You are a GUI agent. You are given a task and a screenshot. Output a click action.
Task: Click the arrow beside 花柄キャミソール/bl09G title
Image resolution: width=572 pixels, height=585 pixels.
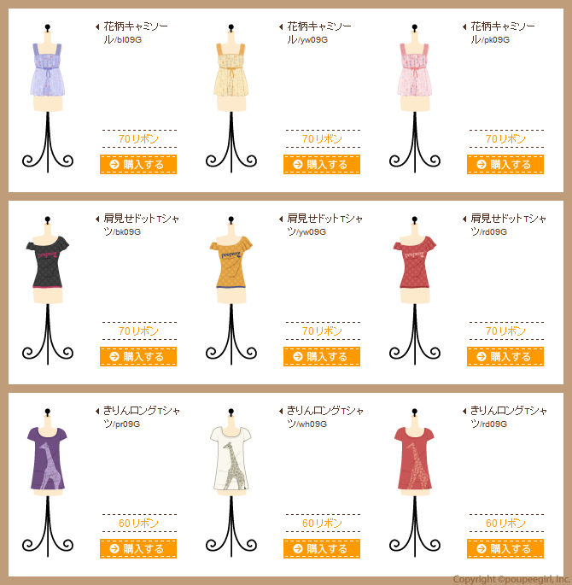[97, 26]
